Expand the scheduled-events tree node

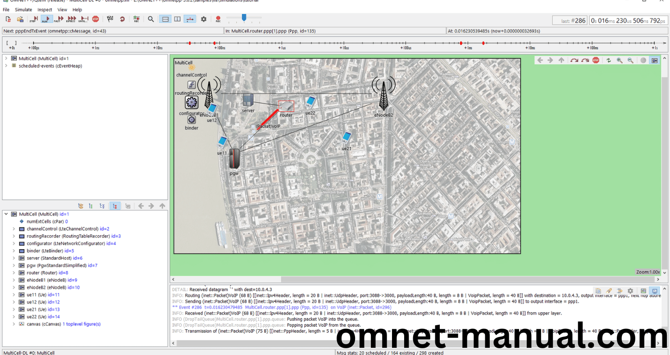(x=6, y=66)
